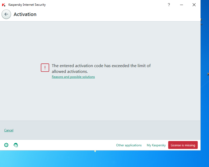Open Support via the headset agent icon

click(16, 145)
